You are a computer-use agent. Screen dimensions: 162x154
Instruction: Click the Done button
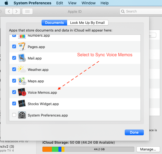(134, 133)
